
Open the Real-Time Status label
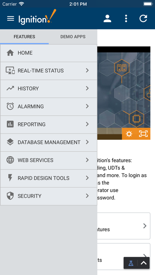(41, 70)
